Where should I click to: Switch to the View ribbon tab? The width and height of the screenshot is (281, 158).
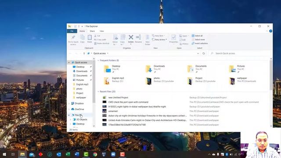pos(101,31)
